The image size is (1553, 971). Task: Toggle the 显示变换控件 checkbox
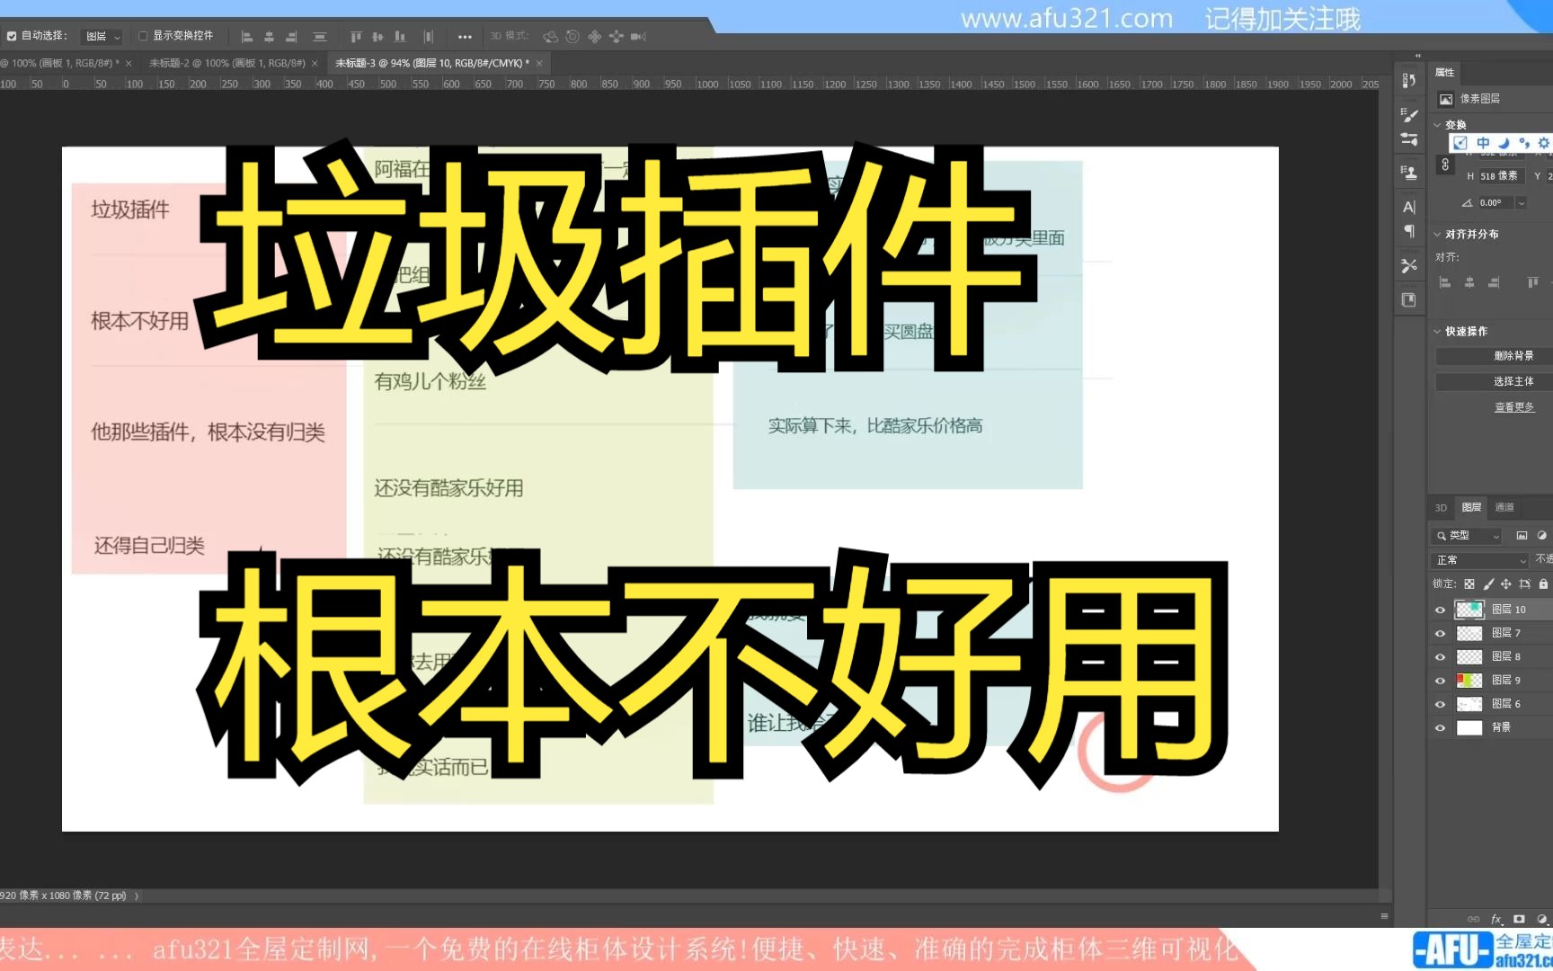tap(142, 36)
